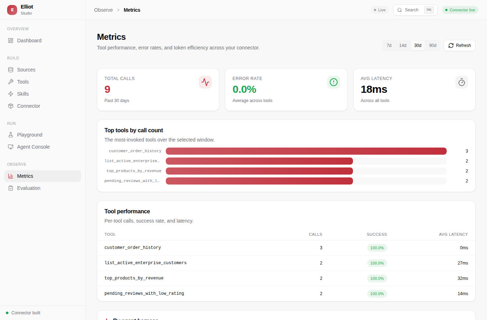Click the Dashboard grid icon in sidebar
The width and height of the screenshot is (487, 320).
[x=11, y=41]
